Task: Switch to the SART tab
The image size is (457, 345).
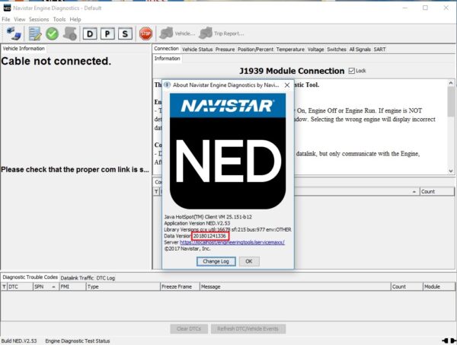Action: click(x=379, y=50)
